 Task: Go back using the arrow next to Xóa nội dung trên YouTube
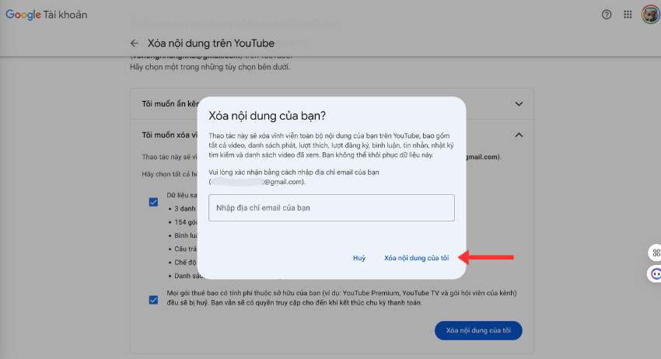(135, 43)
